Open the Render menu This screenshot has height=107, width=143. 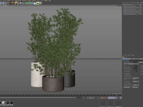(x=9, y=1)
